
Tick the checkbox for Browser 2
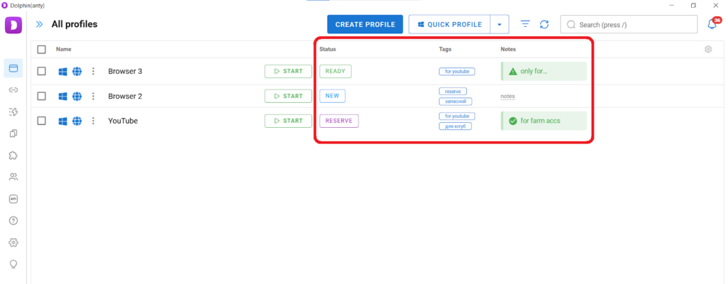pyautogui.click(x=41, y=96)
